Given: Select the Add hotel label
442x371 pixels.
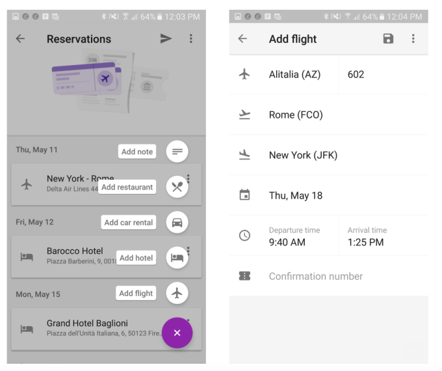Looking at the screenshot, I should click(136, 258).
